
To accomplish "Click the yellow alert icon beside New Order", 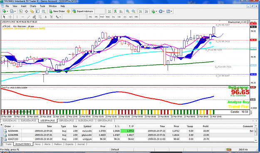I will [x=68, y=11].
